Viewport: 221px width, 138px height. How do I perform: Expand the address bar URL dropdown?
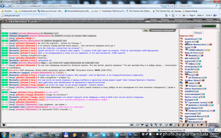(161, 6)
